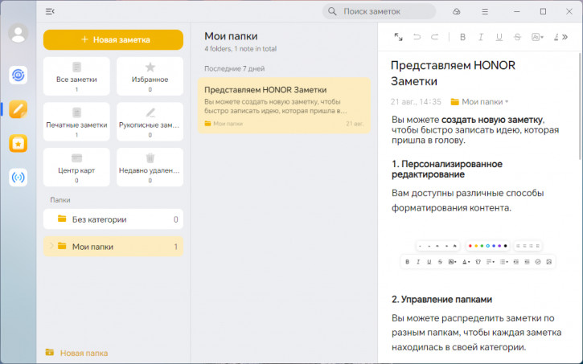Click the magnifier search icon

pos(332,11)
